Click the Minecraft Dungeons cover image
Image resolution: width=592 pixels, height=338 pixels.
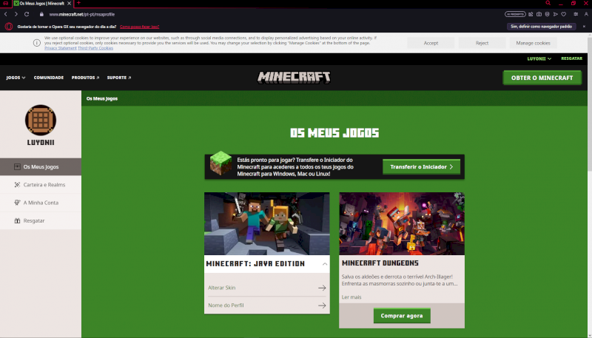pos(402,223)
